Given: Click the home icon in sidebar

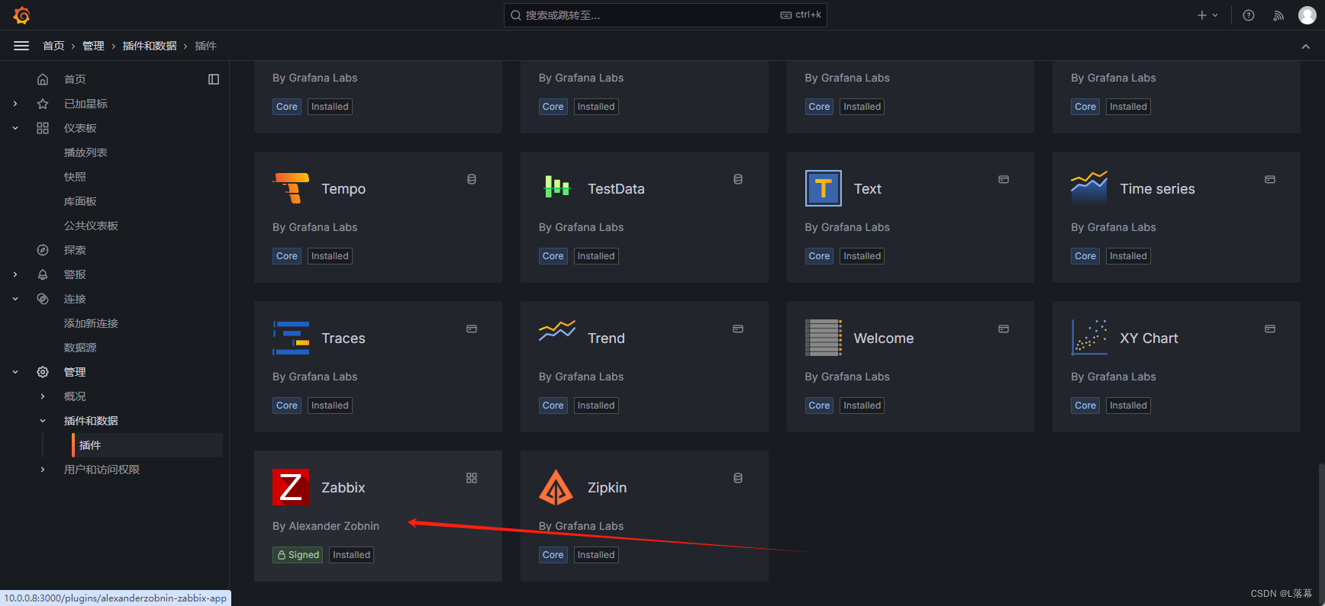Looking at the screenshot, I should [x=43, y=79].
